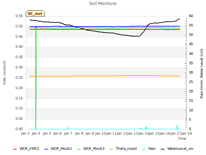Click the Jan 4 x-axis tick label
This screenshot has height=155, width=206.
36,133
